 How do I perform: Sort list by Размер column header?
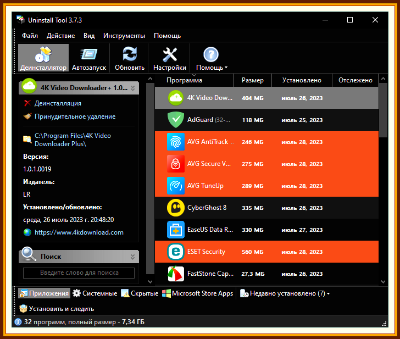pos(253,80)
